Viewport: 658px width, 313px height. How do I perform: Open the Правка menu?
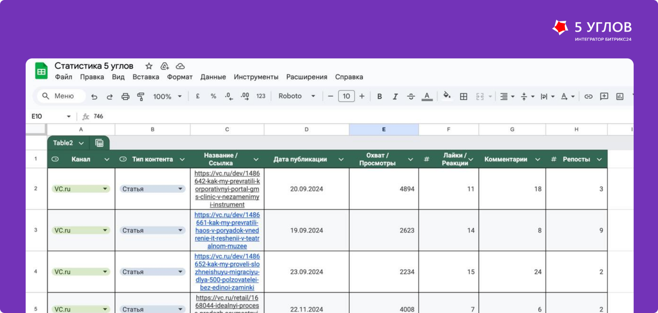[92, 77]
